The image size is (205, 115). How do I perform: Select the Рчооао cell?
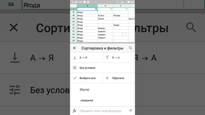tap(120, 16)
